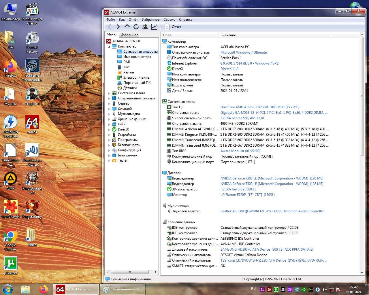Screen dimensions: 369x295
Task: Click the volume speaker tray icon
Action: (325, 290)
